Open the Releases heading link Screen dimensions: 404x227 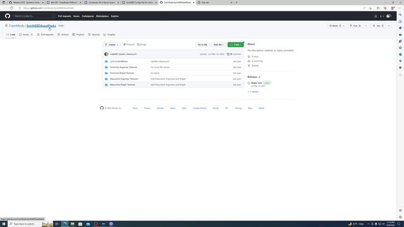(x=254, y=77)
